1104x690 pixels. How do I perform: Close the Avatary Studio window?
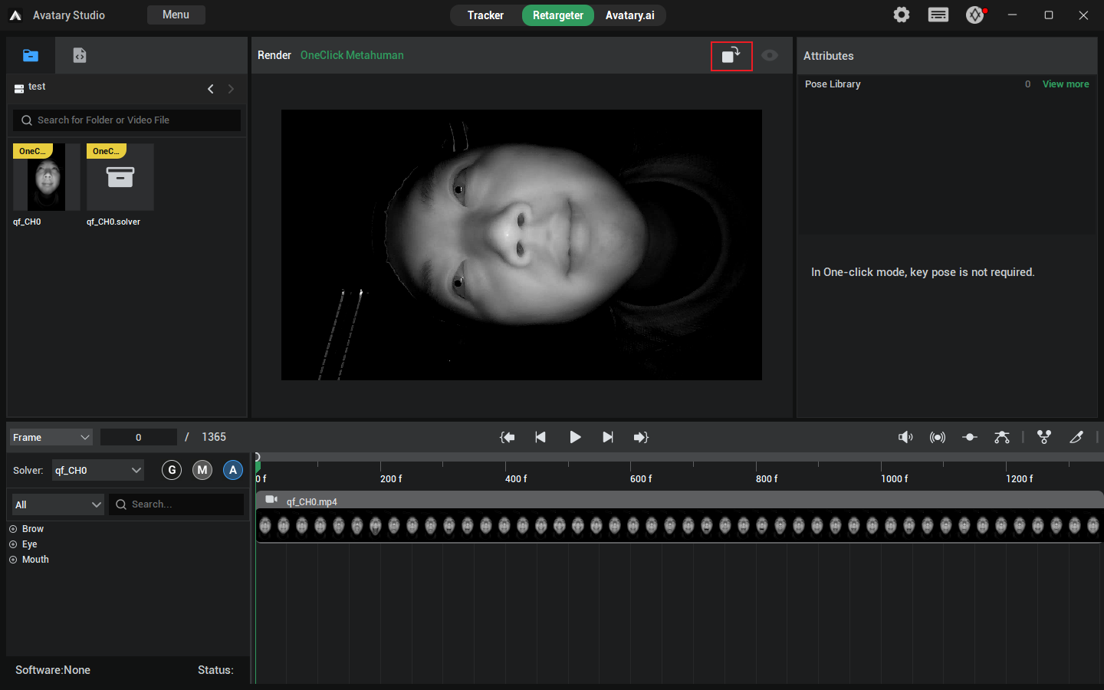pyautogui.click(x=1083, y=15)
